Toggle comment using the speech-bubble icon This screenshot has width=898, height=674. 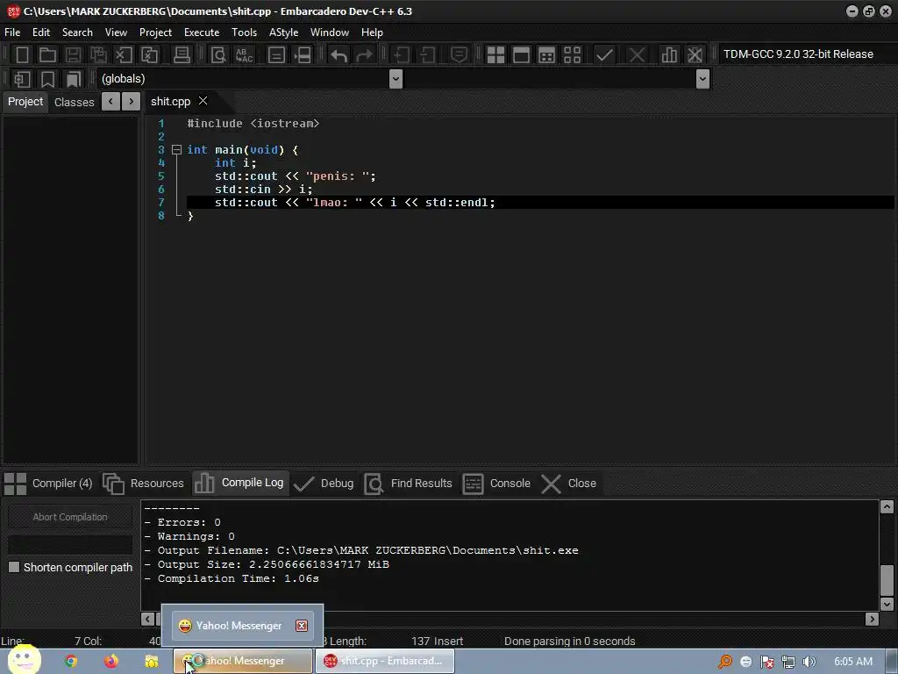(459, 55)
